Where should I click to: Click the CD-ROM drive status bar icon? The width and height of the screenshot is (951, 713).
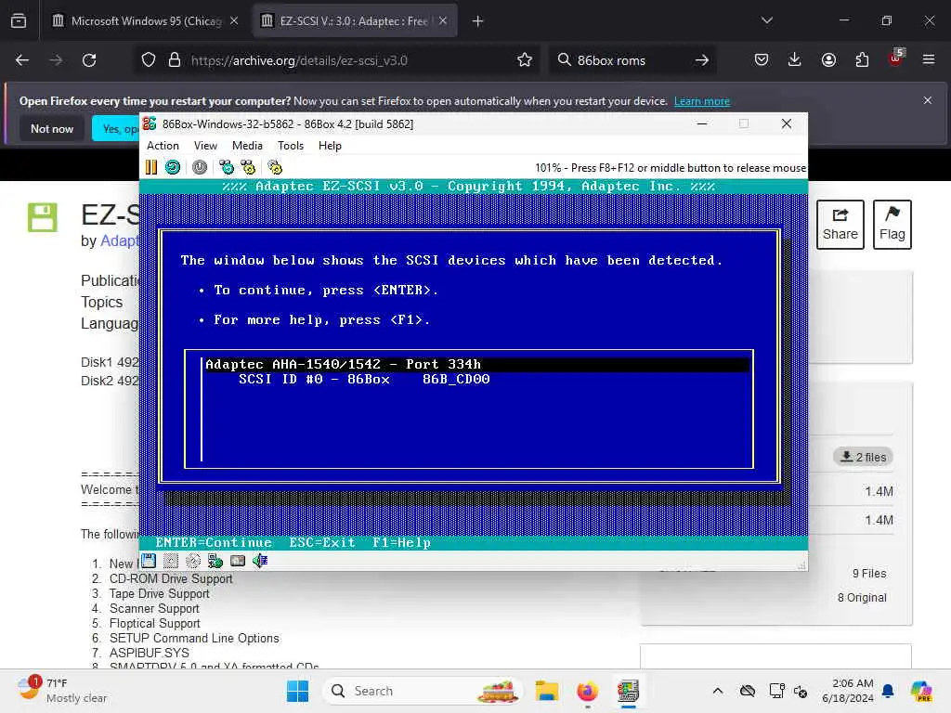tap(193, 561)
